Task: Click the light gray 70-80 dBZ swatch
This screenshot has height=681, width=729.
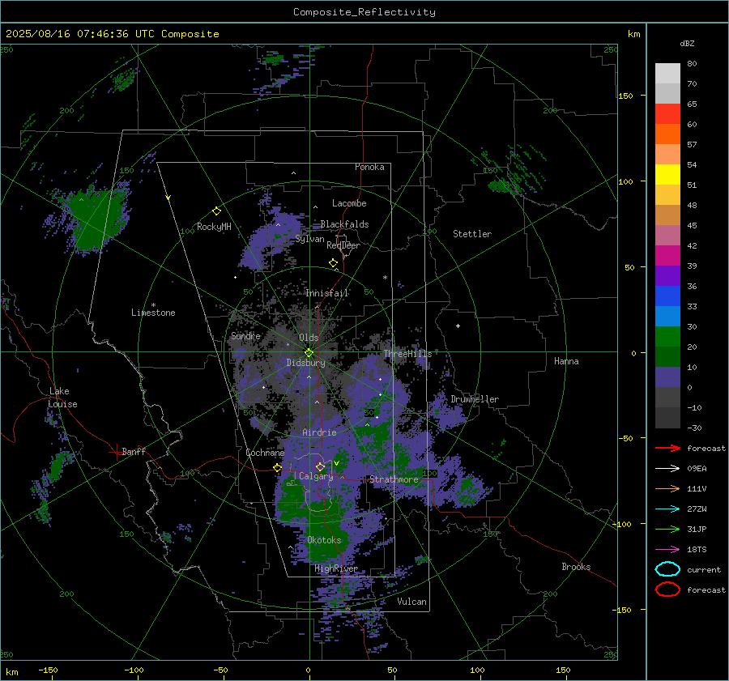Action: (x=667, y=74)
